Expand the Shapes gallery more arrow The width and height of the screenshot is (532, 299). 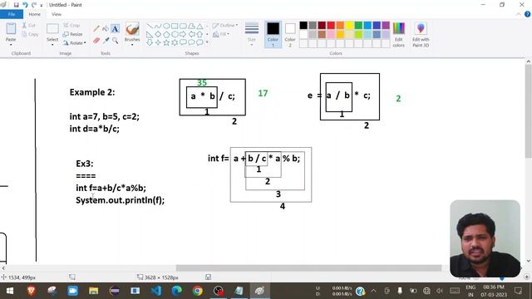point(207,42)
